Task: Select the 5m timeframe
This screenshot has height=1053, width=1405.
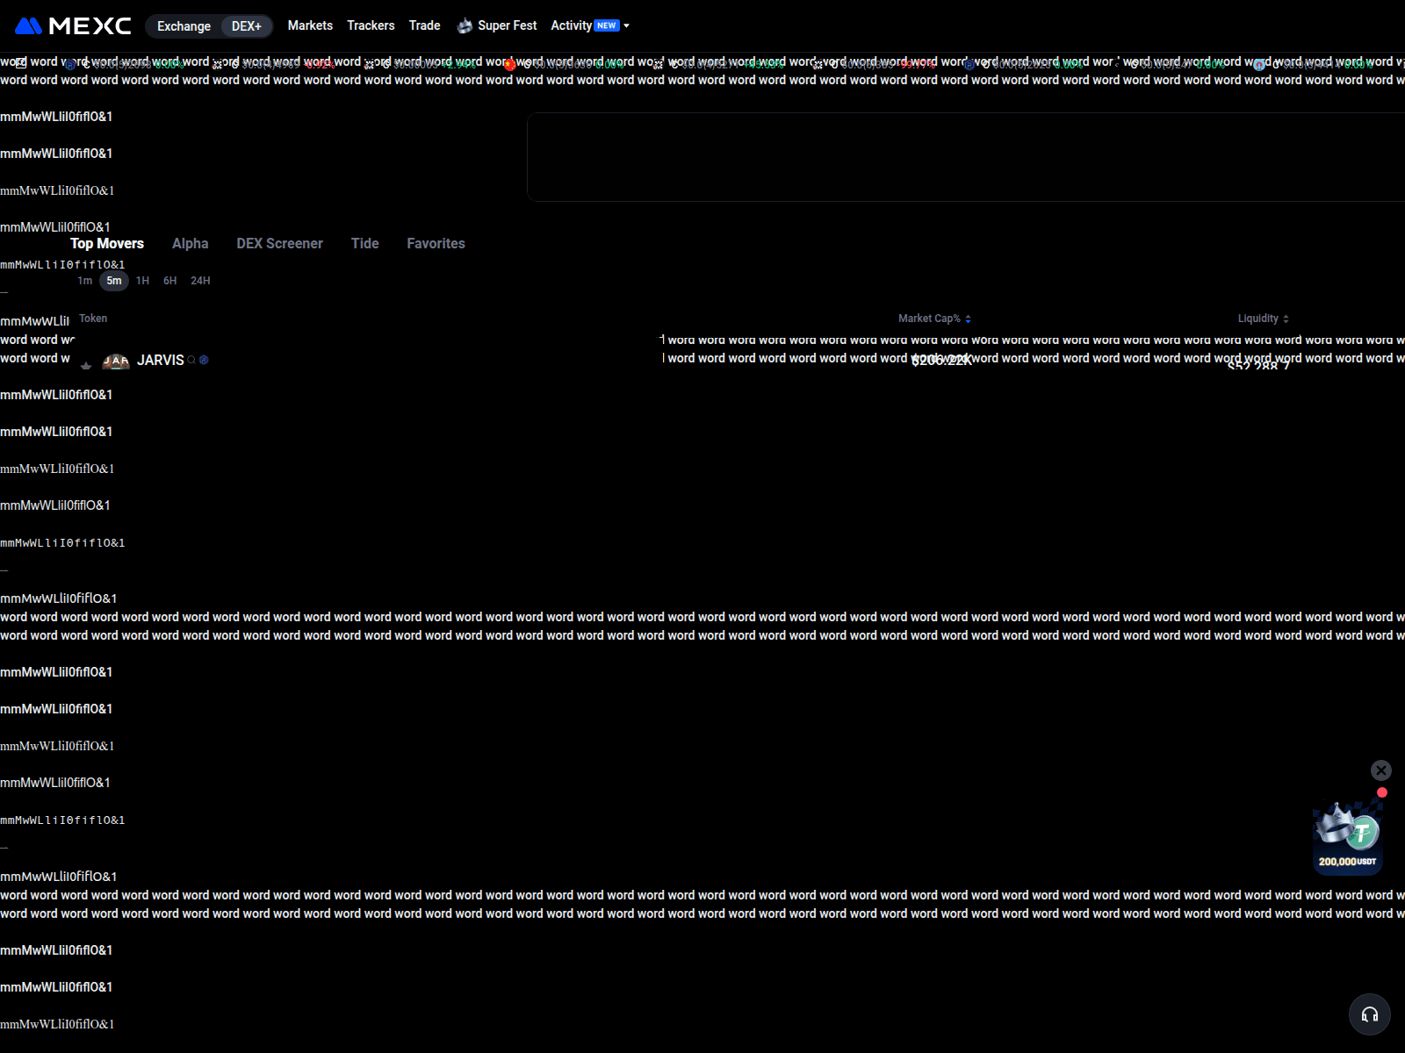Action: (x=114, y=281)
